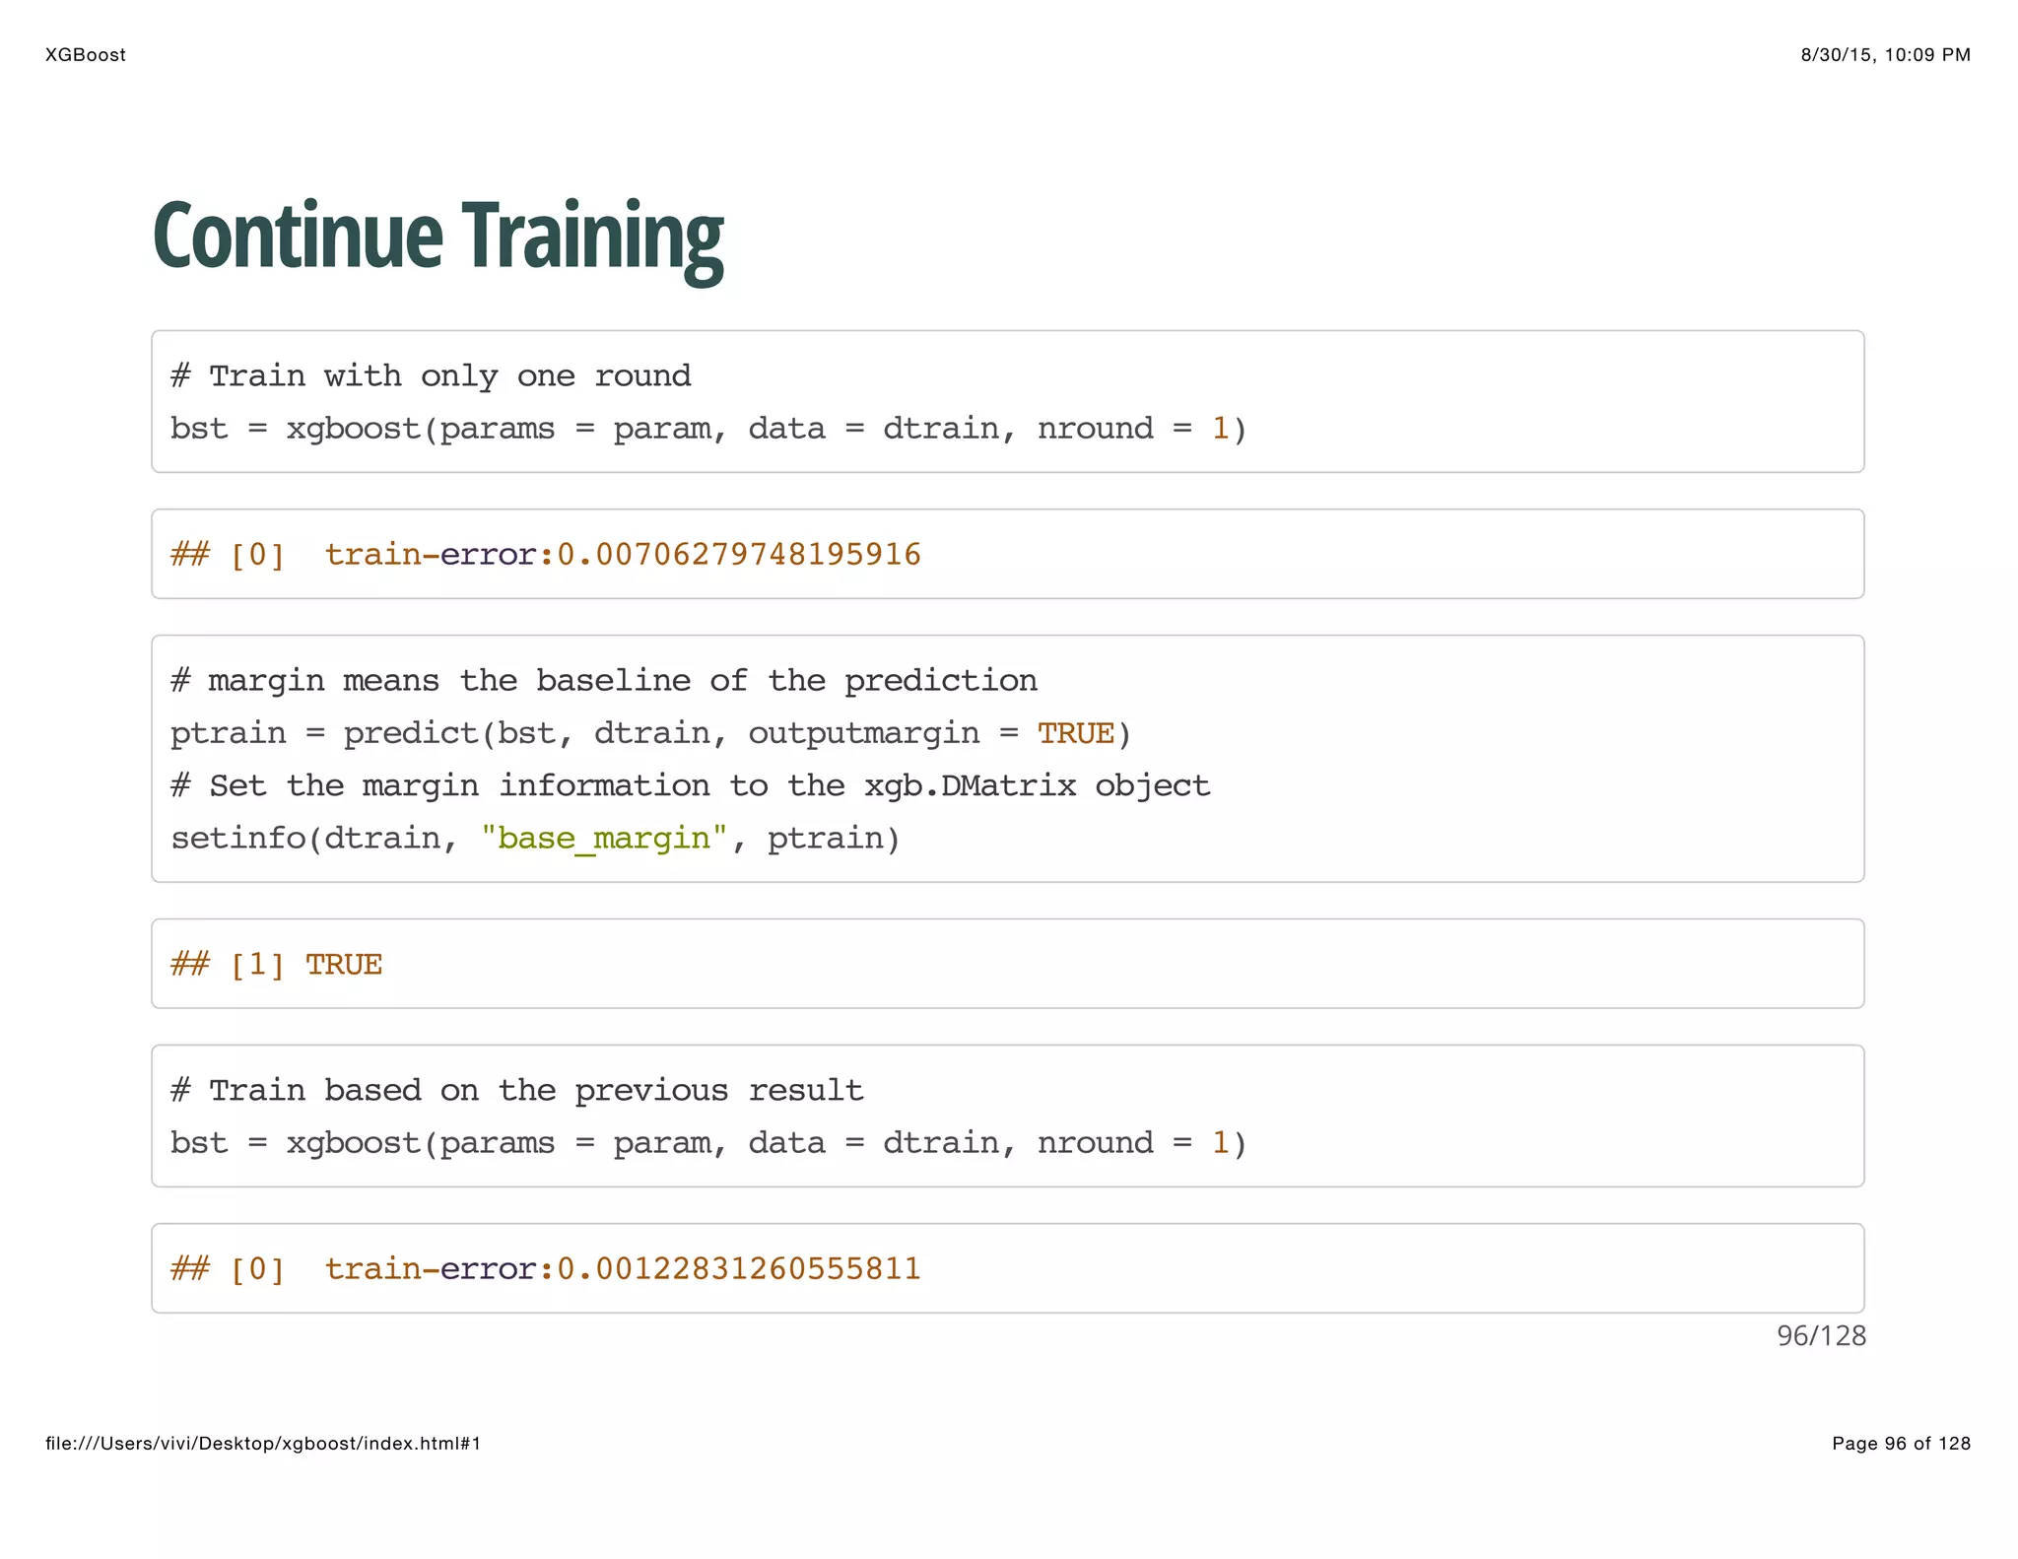Screen dimensions: 2018x1559
Task: Click the second 'bst = xgboost' code line under previous result
Action: (708, 1143)
